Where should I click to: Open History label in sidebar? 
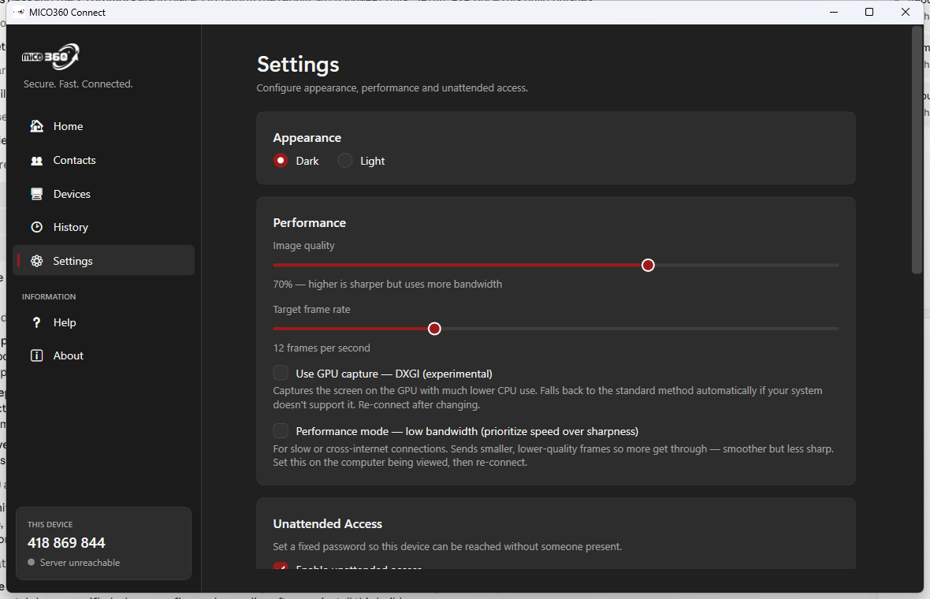pos(71,227)
